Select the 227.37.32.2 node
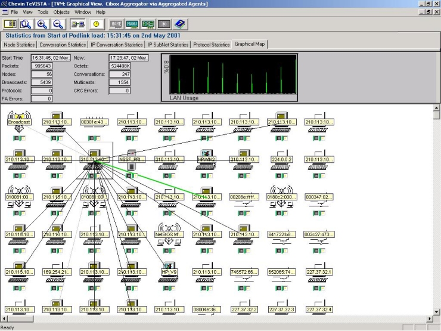 coord(244,310)
